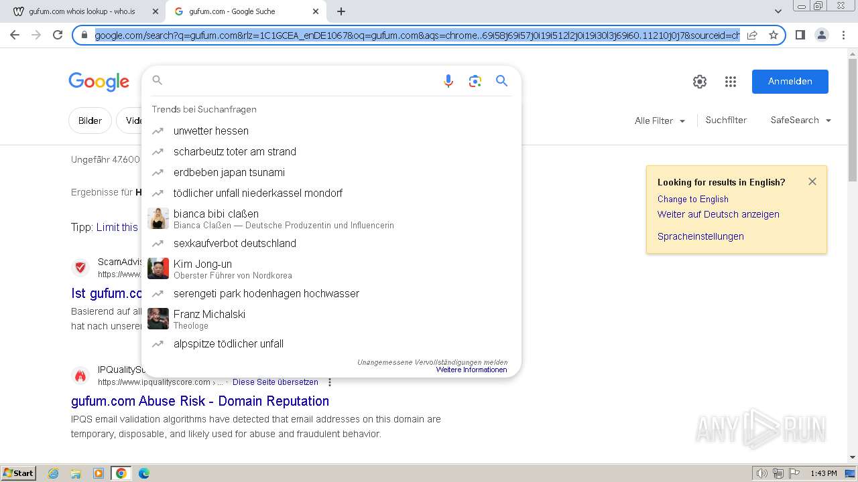Close the gufum.com Google Suche tab
Image resolution: width=858 pixels, height=482 pixels.
[316, 11]
